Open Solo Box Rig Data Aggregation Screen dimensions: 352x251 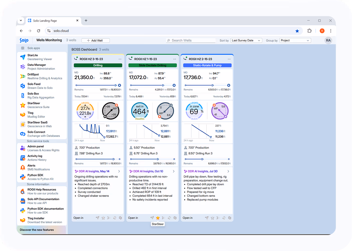tap(42, 96)
